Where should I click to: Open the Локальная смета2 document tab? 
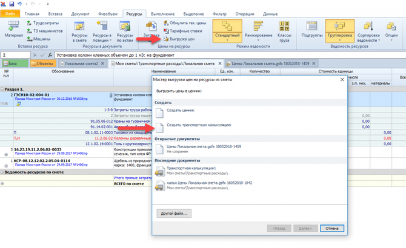coord(81,64)
